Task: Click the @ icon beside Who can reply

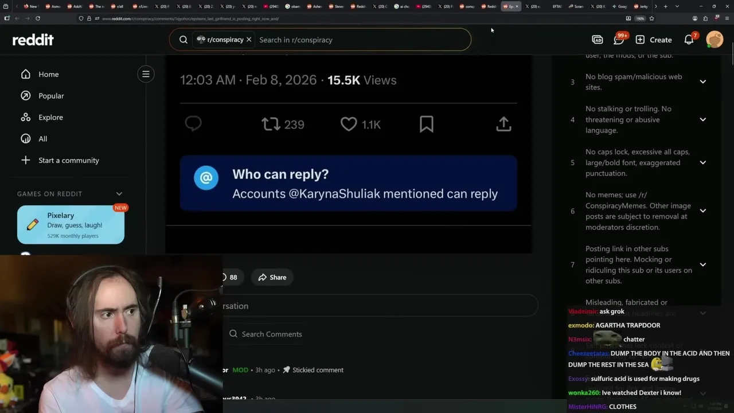Action: coord(206,178)
